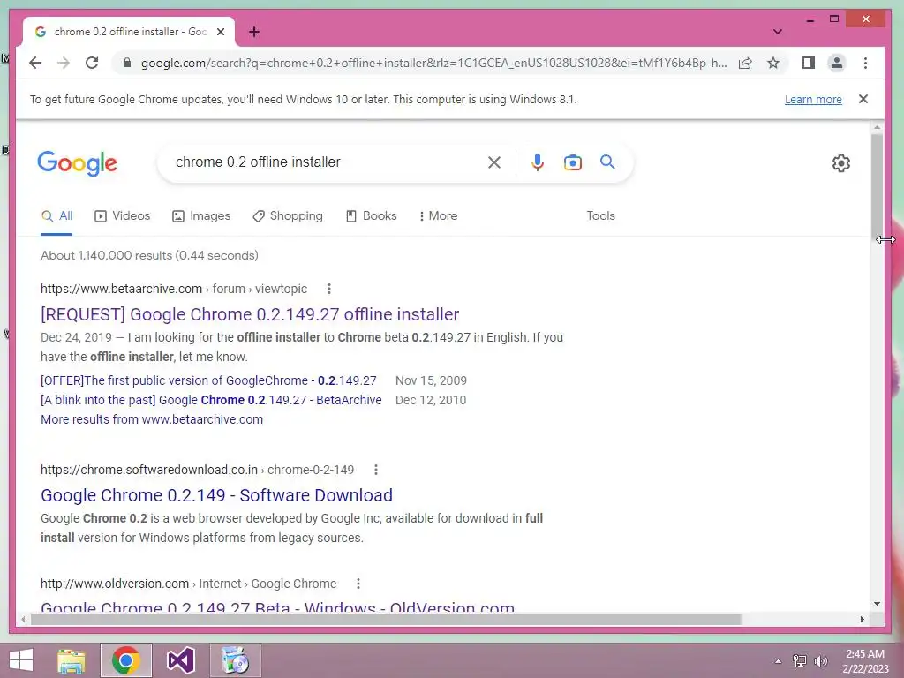The image size is (904, 678).
Task: Open the Chrome profile avatar menu
Action: [x=837, y=63]
